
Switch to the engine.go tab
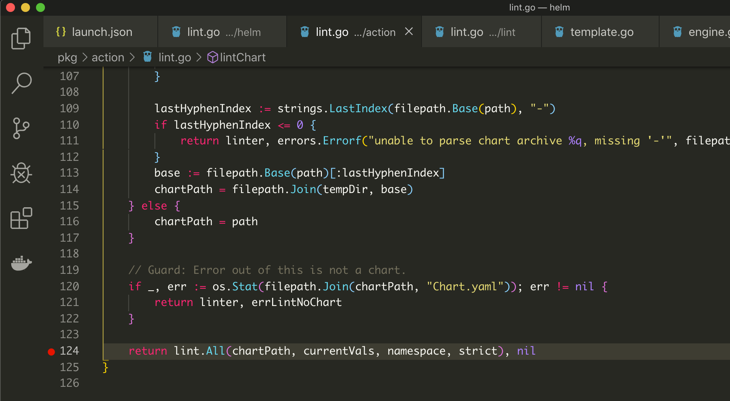coord(695,32)
